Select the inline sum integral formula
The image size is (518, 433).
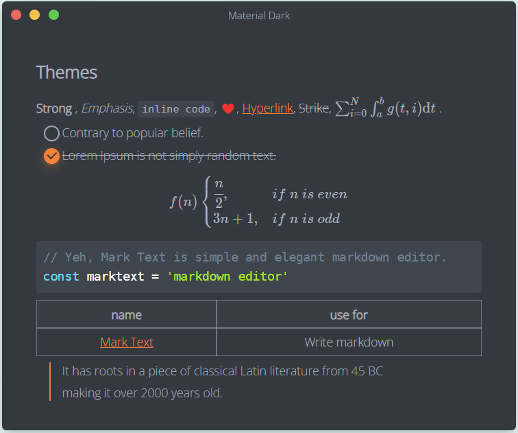pyautogui.click(x=386, y=108)
